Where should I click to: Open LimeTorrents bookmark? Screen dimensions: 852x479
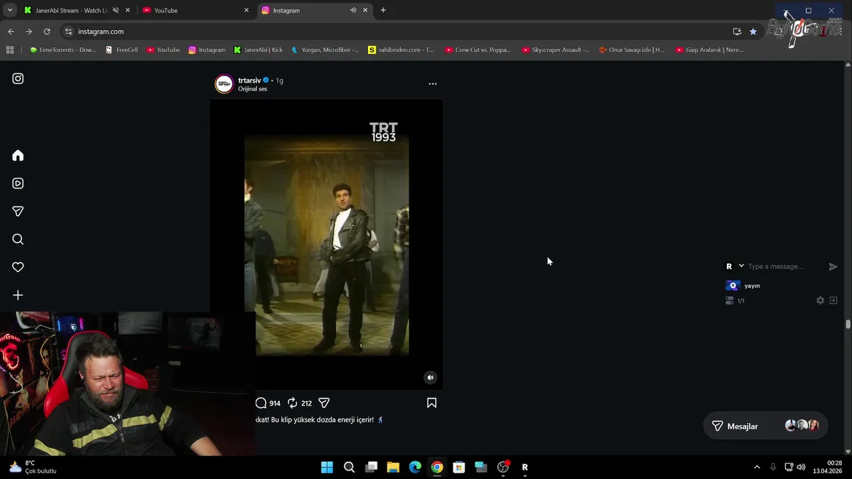62,50
